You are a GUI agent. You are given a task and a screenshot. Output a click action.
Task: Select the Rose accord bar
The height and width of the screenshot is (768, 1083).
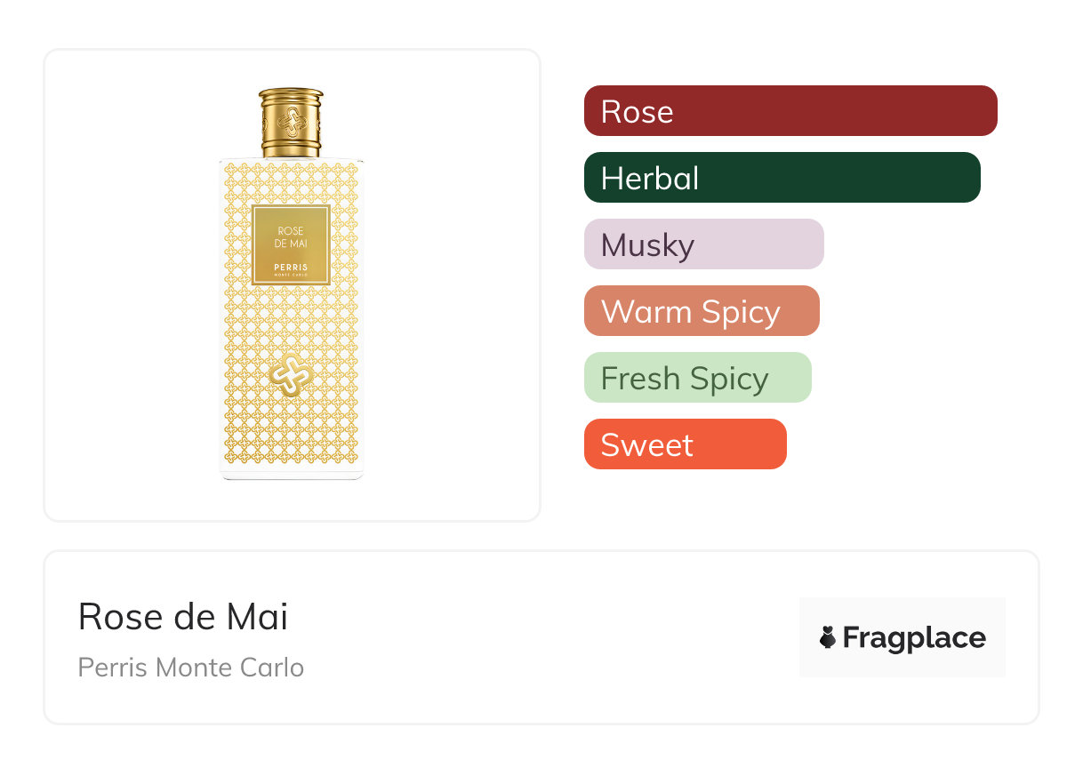click(x=790, y=111)
